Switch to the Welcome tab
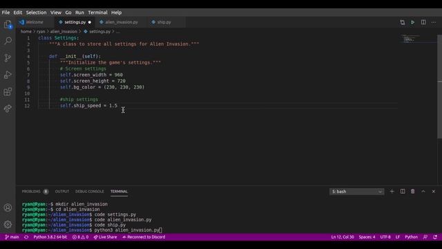 (x=35, y=22)
